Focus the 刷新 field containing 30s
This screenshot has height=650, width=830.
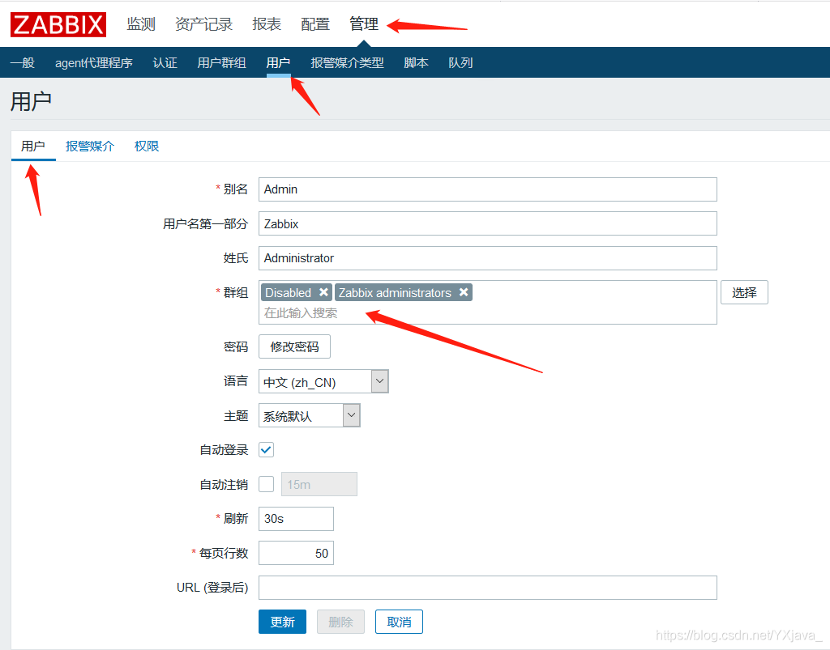pyautogui.click(x=296, y=518)
